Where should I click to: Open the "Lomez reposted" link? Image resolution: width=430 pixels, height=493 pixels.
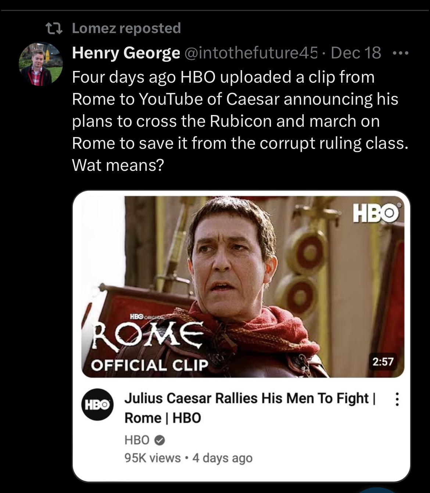pos(126,28)
